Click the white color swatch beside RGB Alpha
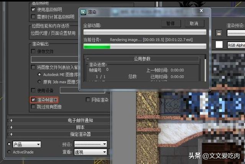This screenshot has width=245, height=164. pyautogui.click(x=219, y=45)
